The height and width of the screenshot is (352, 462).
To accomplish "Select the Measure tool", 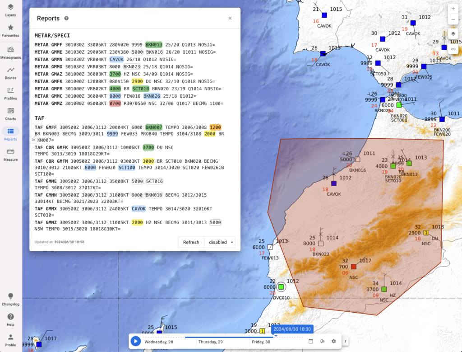I will [x=10, y=154].
